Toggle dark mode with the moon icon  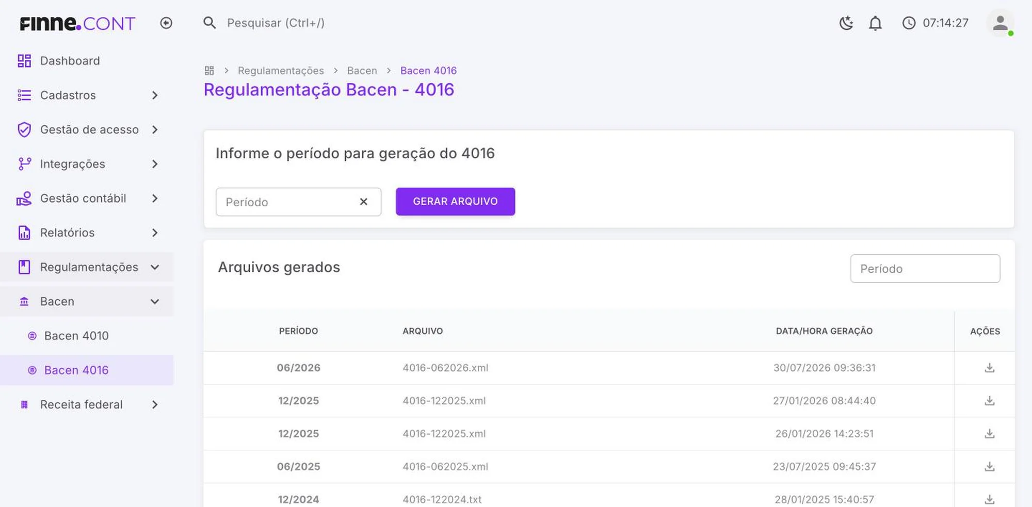(846, 23)
